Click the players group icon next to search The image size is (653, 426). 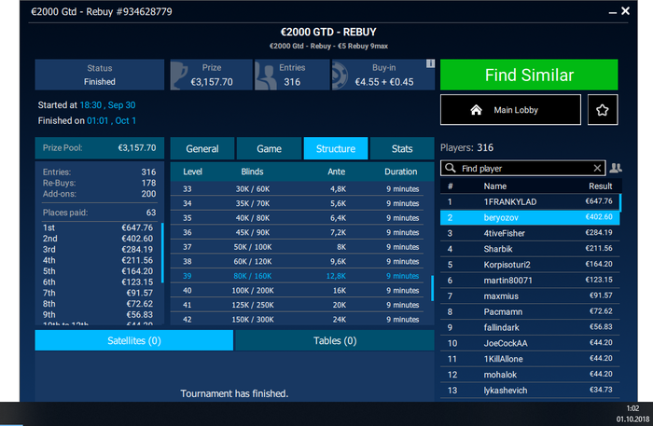click(x=616, y=168)
